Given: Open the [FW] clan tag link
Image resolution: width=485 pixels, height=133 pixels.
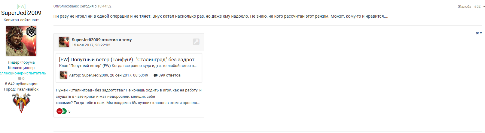Looking at the screenshot, I should point(21,6).
